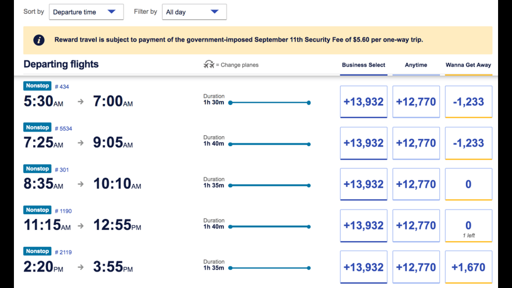Click the duration bar of the 8:35 AM flight
Screen dimensions: 512x288
(x=269, y=186)
